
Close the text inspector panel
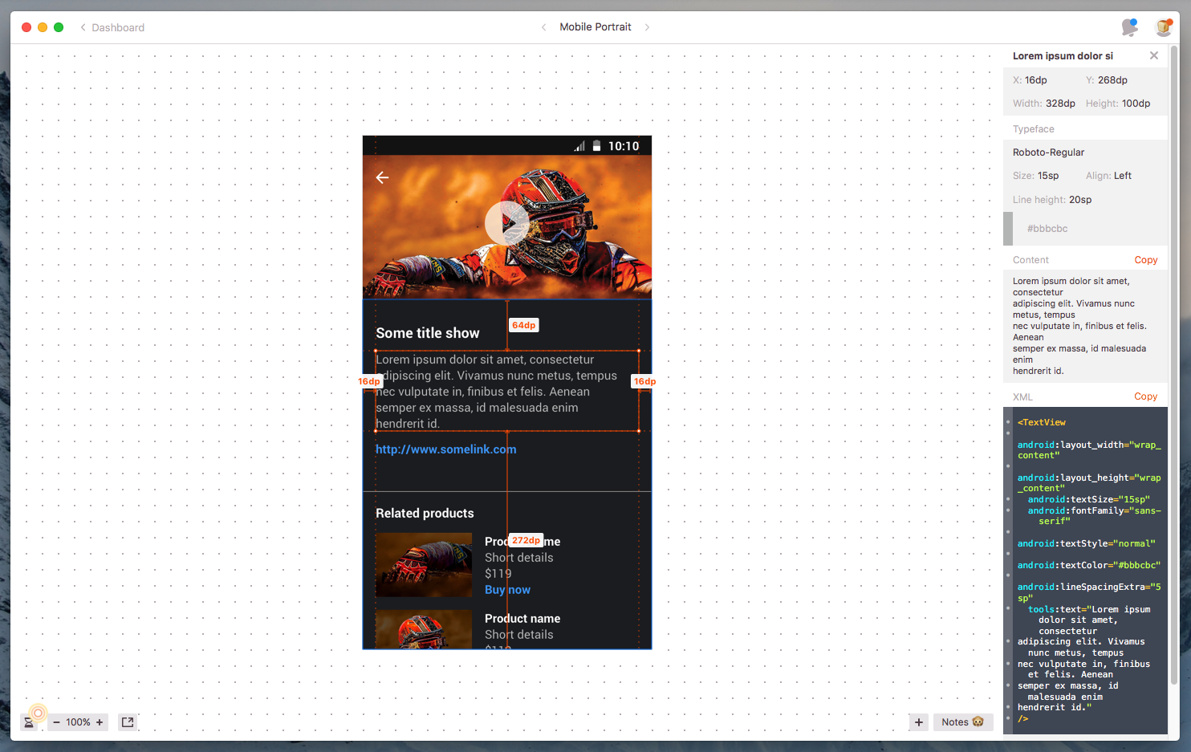pos(1153,56)
